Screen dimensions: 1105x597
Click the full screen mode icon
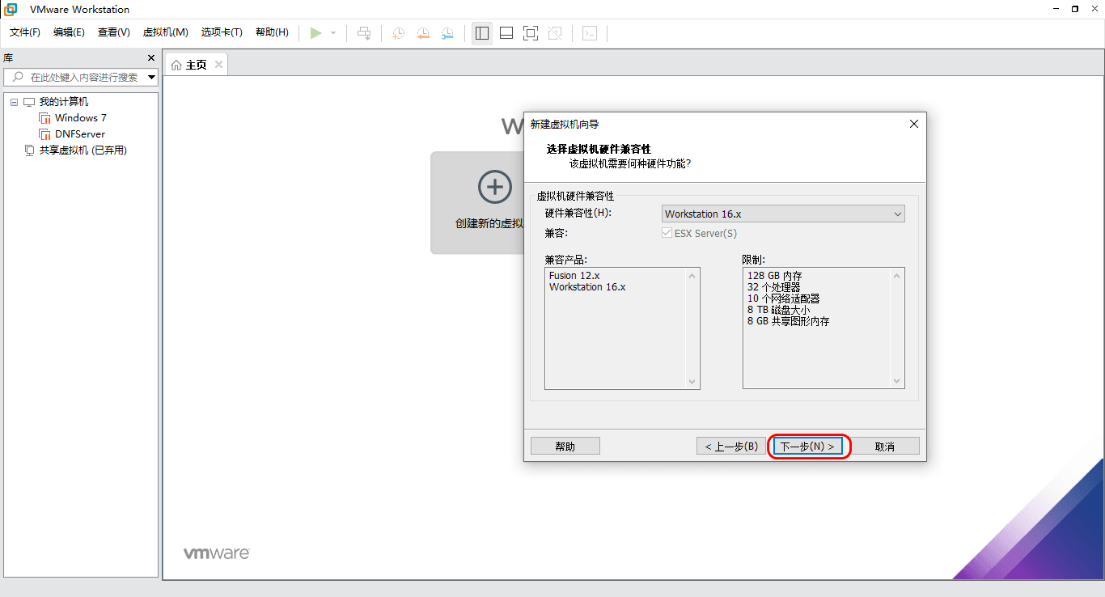coord(531,33)
